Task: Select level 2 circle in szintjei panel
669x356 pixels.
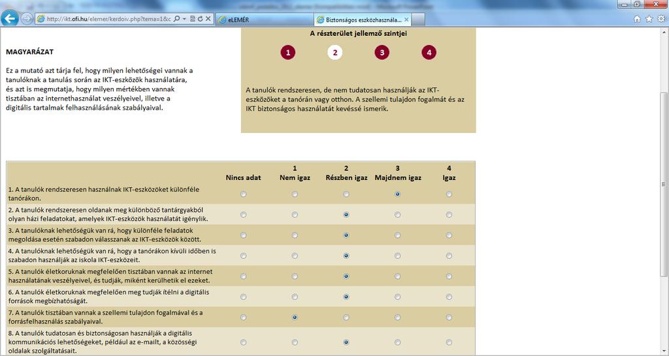Action: (x=335, y=52)
